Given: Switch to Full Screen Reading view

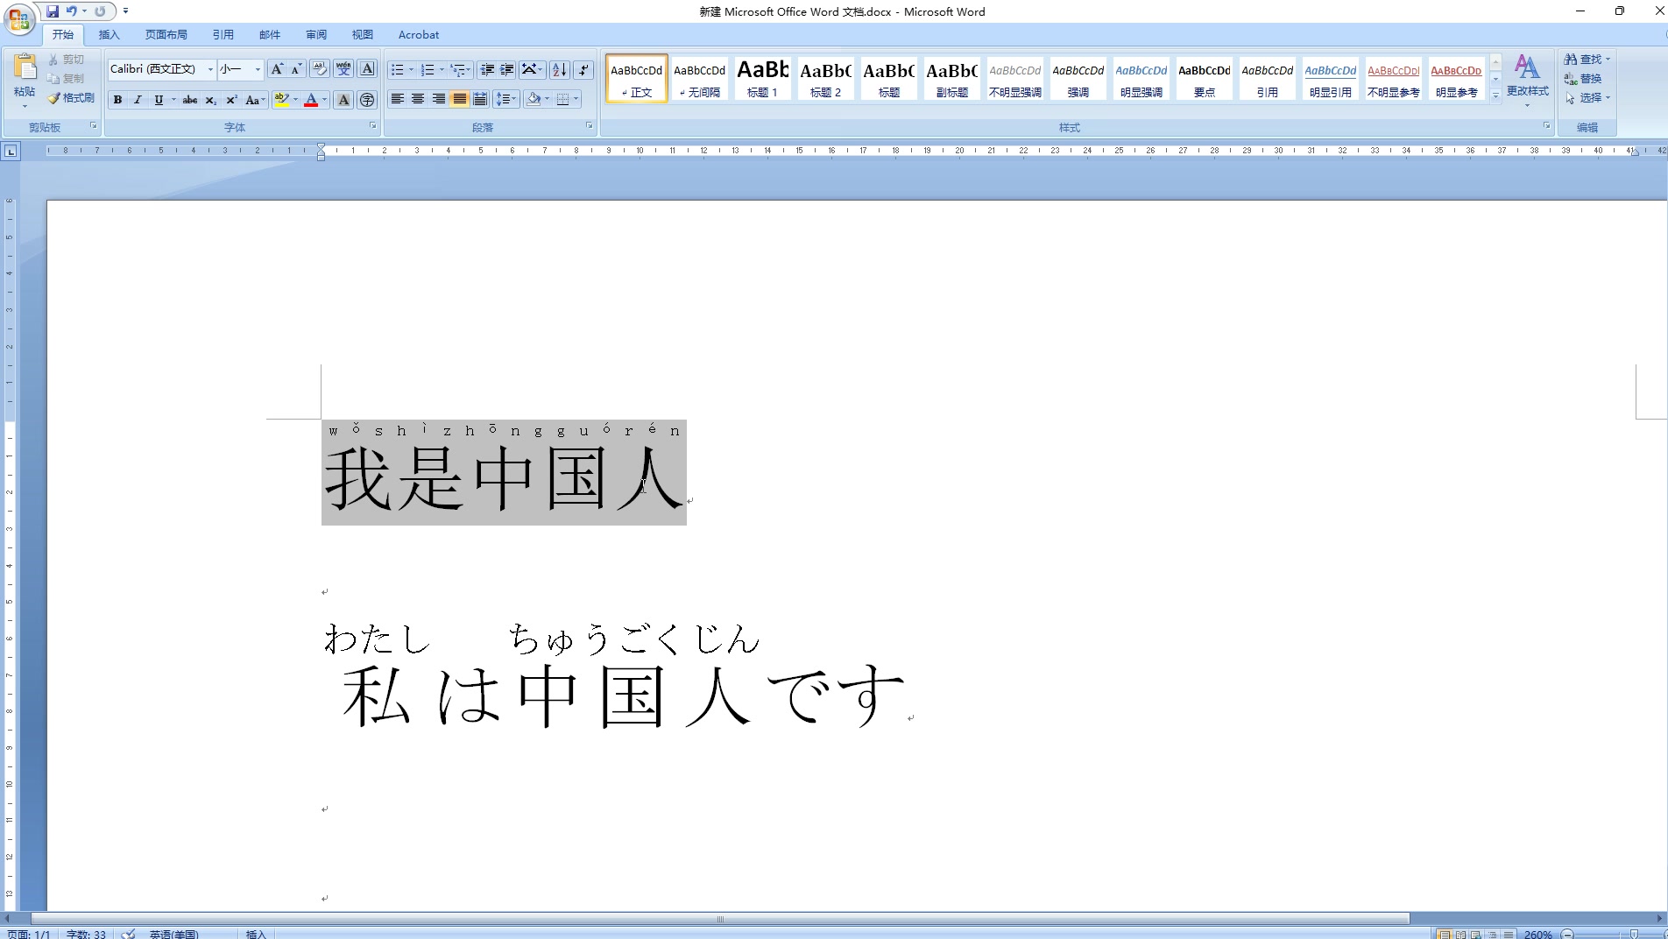Looking at the screenshot, I should (x=1460, y=934).
